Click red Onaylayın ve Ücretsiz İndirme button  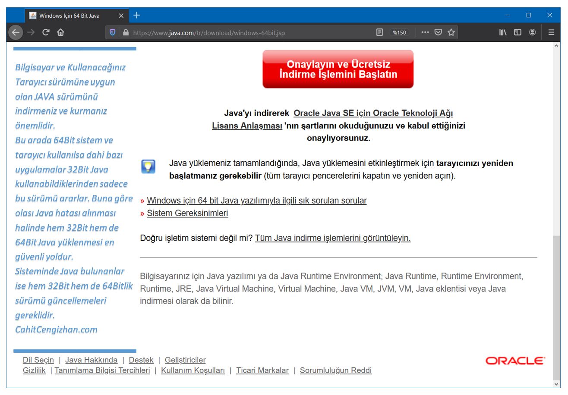(338, 69)
